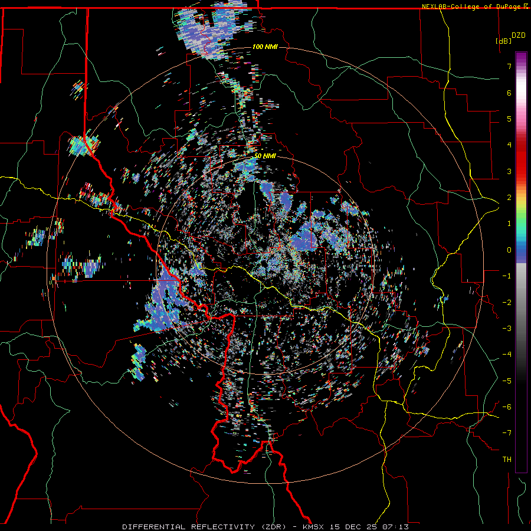Click the -3 value on color scale
This screenshot has width=531, height=531.
point(507,329)
